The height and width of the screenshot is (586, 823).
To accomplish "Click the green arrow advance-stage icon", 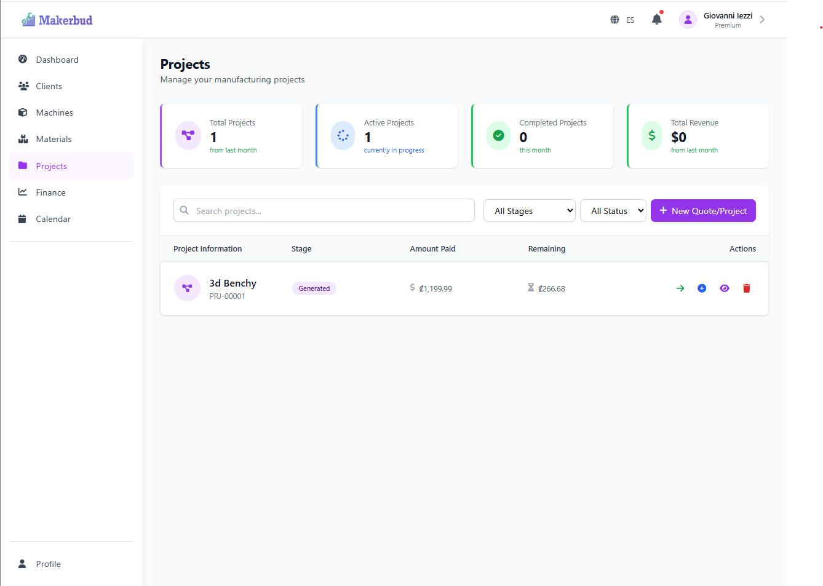I will pos(680,288).
